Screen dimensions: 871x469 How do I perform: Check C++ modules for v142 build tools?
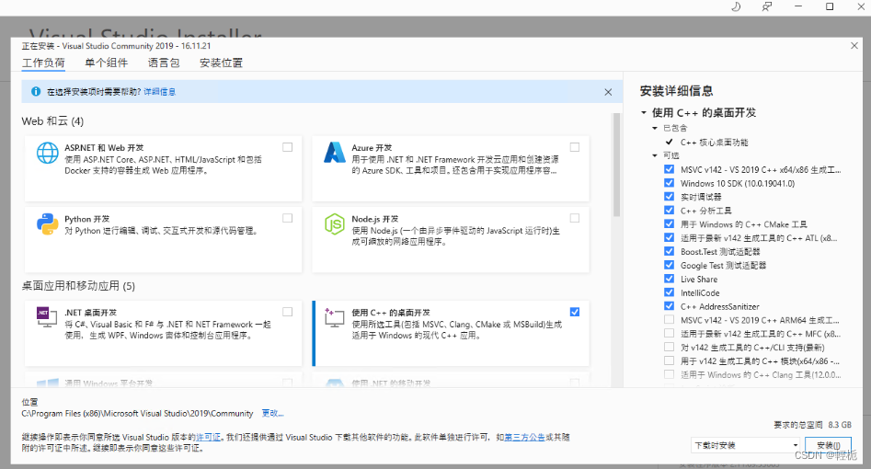[x=669, y=360]
